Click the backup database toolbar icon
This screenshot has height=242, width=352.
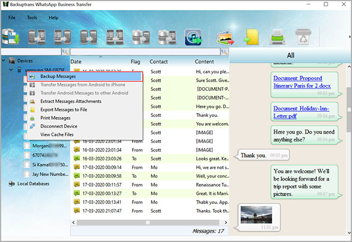click(x=12, y=36)
